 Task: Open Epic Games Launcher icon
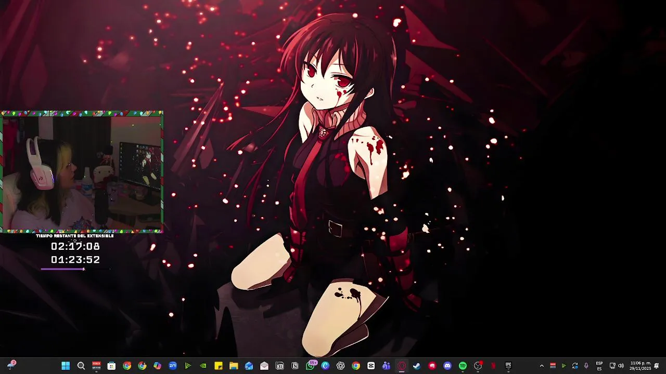coord(508,365)
